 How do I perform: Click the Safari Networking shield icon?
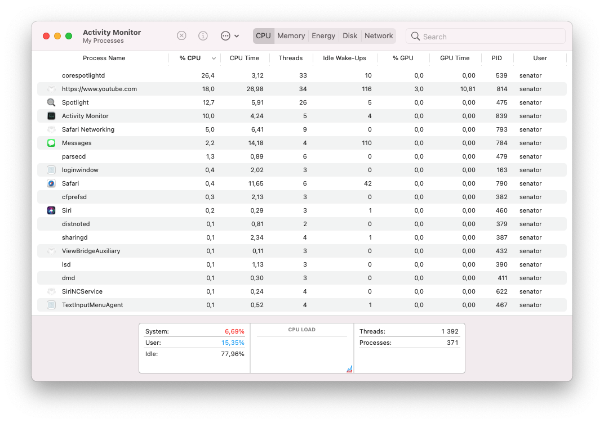point(51,129)
